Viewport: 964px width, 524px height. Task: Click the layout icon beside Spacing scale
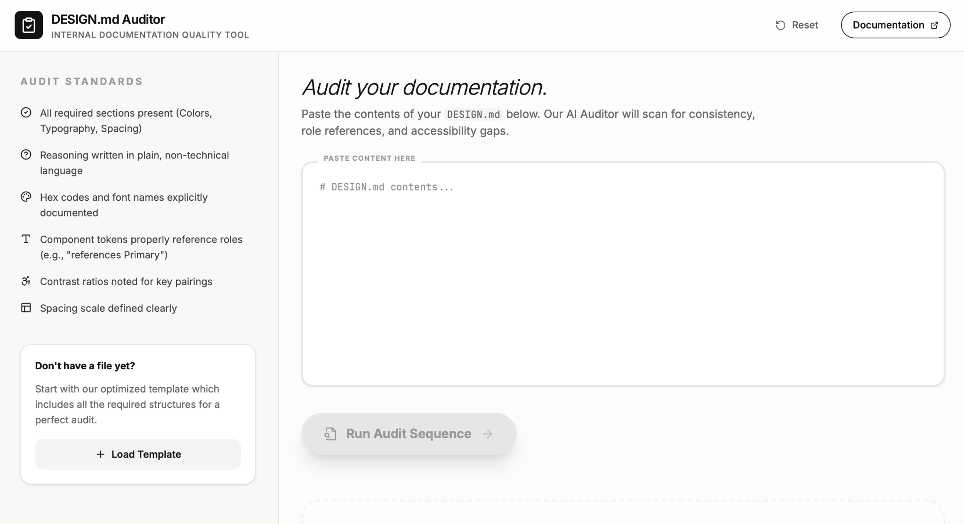click(26, 308)
